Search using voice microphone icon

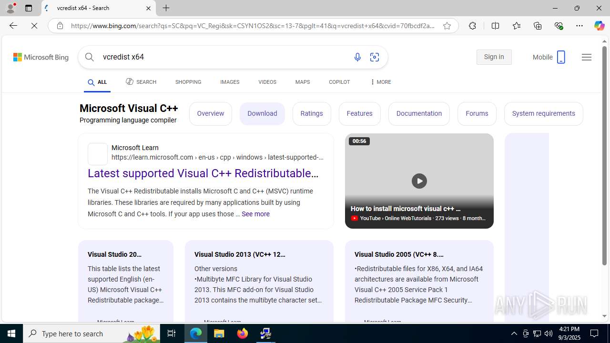[357, 57]
